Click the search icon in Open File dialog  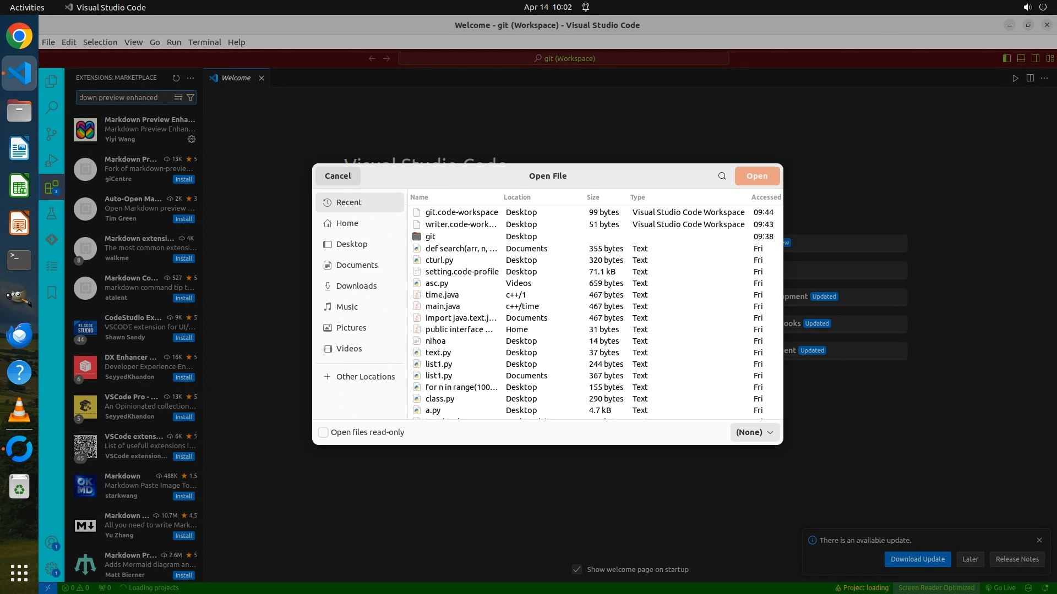point(722,176)
